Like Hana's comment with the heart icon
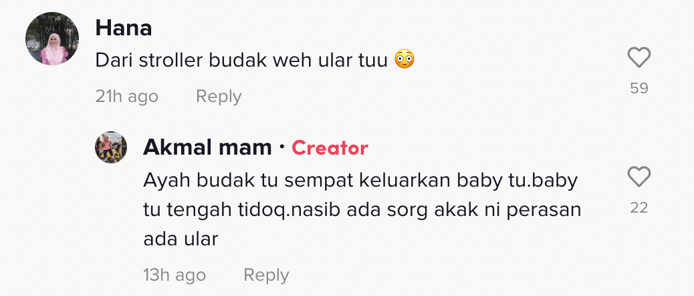This screenshot has height=296, width=694. (639, 59)
